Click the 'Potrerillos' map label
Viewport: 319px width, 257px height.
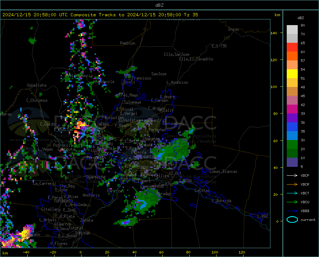coord(65,145)
